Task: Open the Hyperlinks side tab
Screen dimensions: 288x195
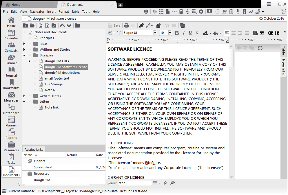Action: 284,66
